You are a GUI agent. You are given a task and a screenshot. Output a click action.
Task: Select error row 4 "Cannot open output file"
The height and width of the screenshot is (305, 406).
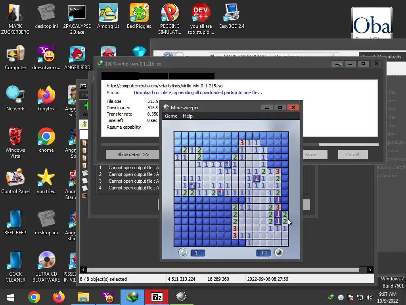[129, 188]
